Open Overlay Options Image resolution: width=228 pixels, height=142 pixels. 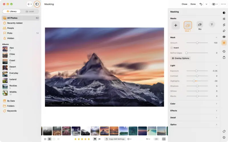180,58
